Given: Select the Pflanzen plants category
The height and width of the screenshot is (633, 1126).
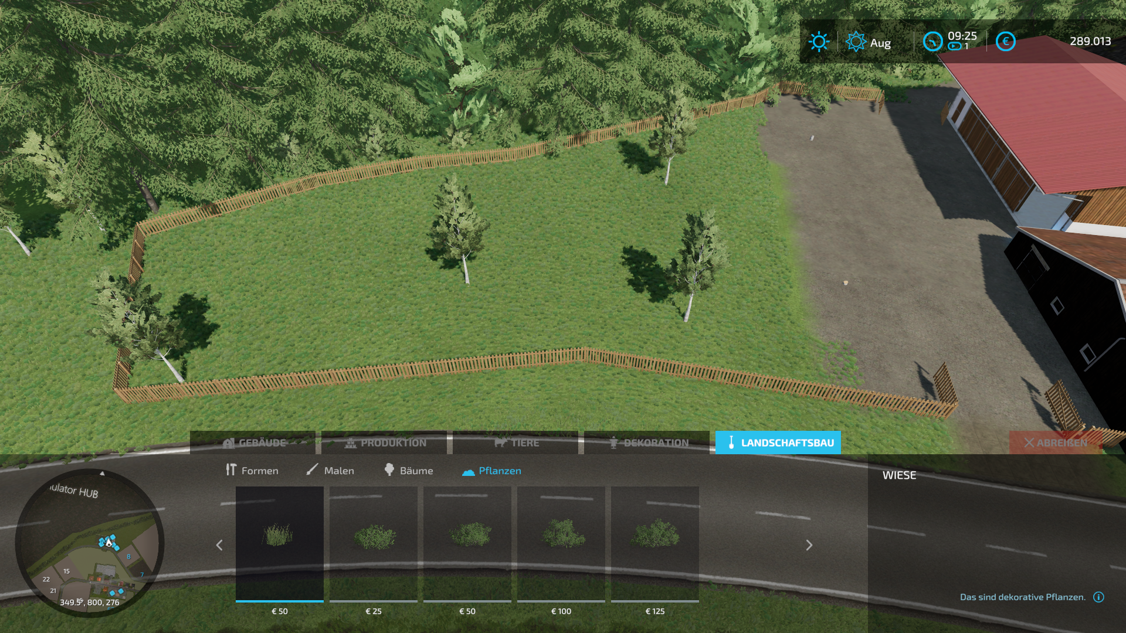Looking at the screenshot, I should pos(491,470).
